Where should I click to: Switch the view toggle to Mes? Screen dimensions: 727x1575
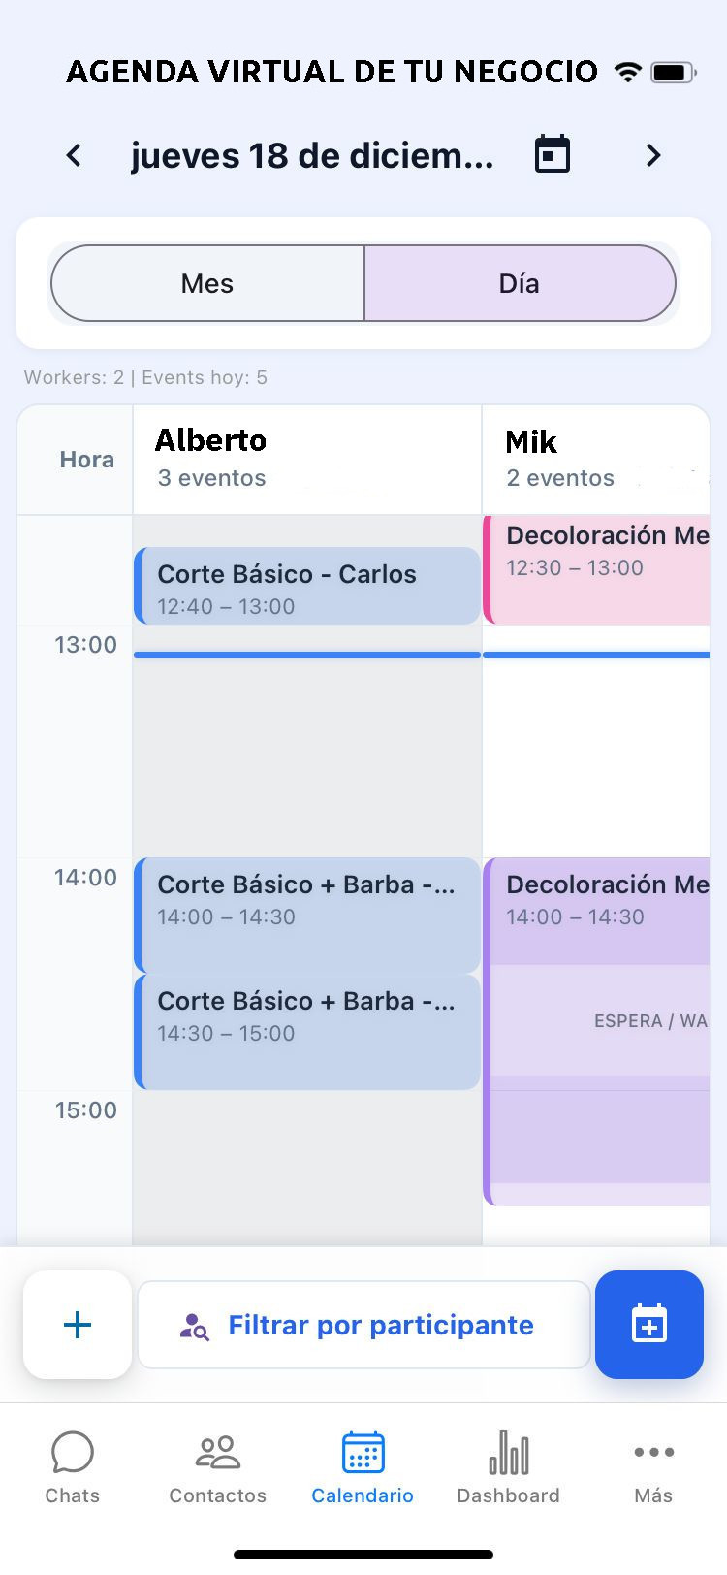click(206, 283)
